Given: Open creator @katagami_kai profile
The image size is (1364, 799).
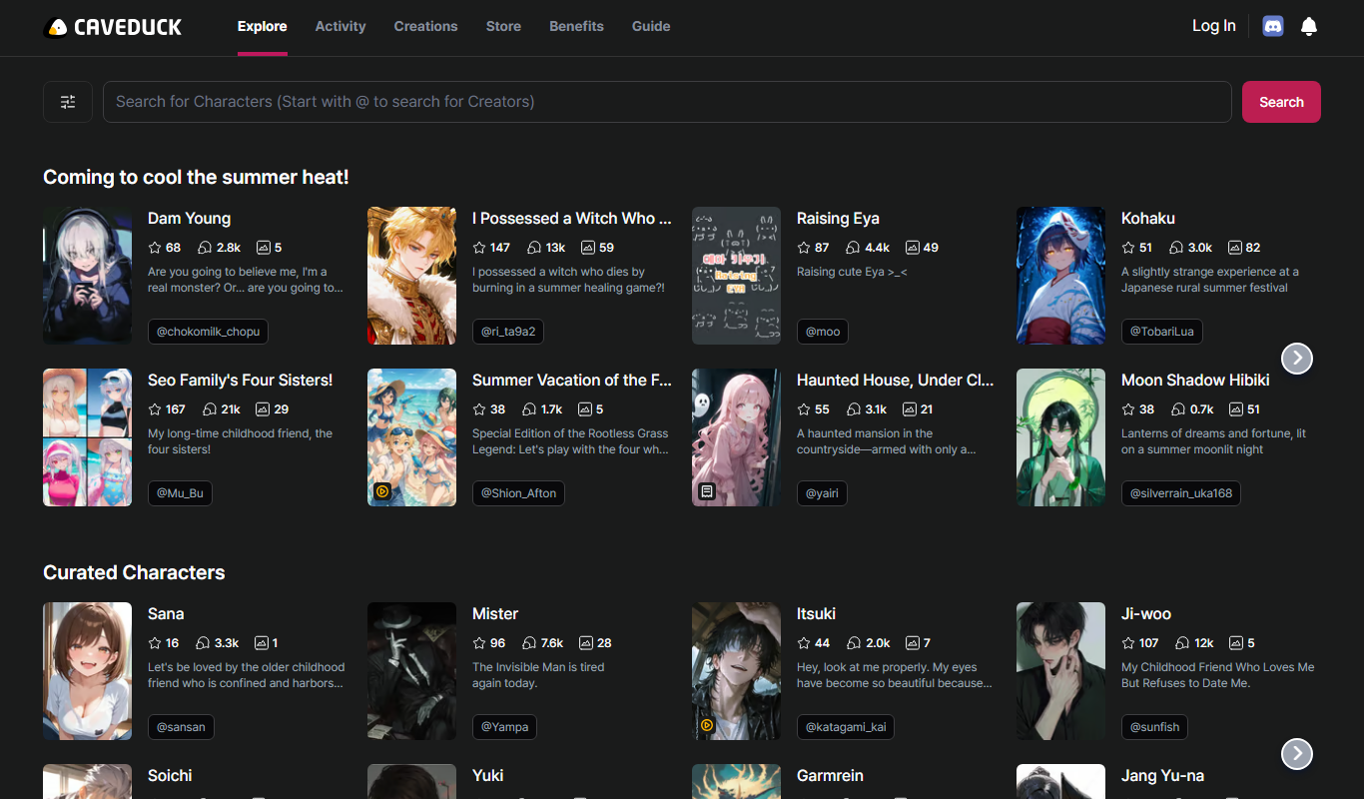Looking at the screenshot, I should tap(846, 727).
